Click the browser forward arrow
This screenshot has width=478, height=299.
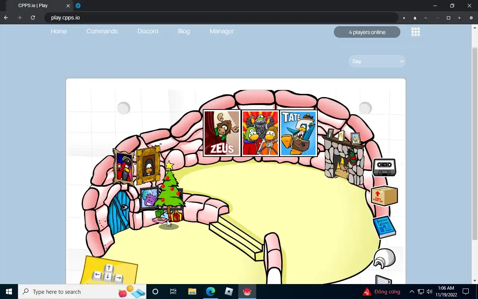coord(19,18)
